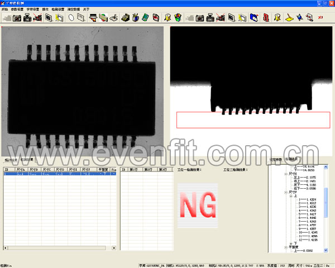Click the green cash-register style icon
335x268 pixels.
(x=126, y=18)
